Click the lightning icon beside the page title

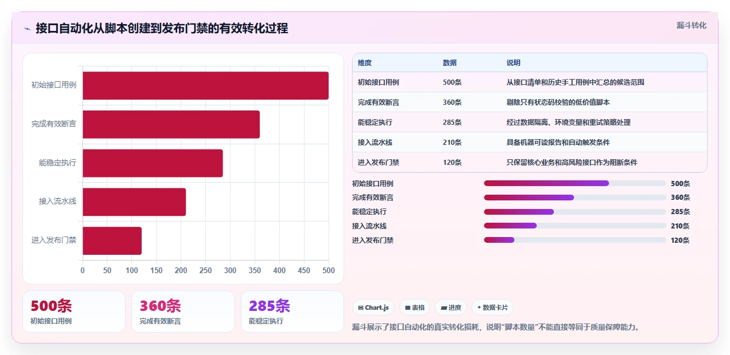pyautogui.click(x=27, y=28)
